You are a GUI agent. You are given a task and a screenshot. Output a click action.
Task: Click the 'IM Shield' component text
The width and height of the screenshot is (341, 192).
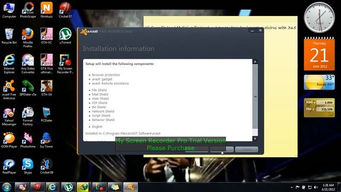99,107
